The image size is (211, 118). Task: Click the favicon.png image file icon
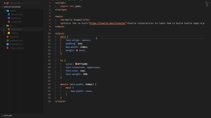click(9, 14)
